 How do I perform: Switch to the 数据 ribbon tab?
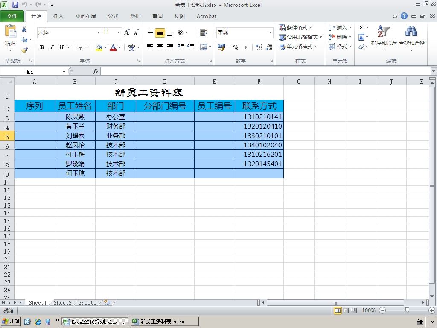click(135, 16)
